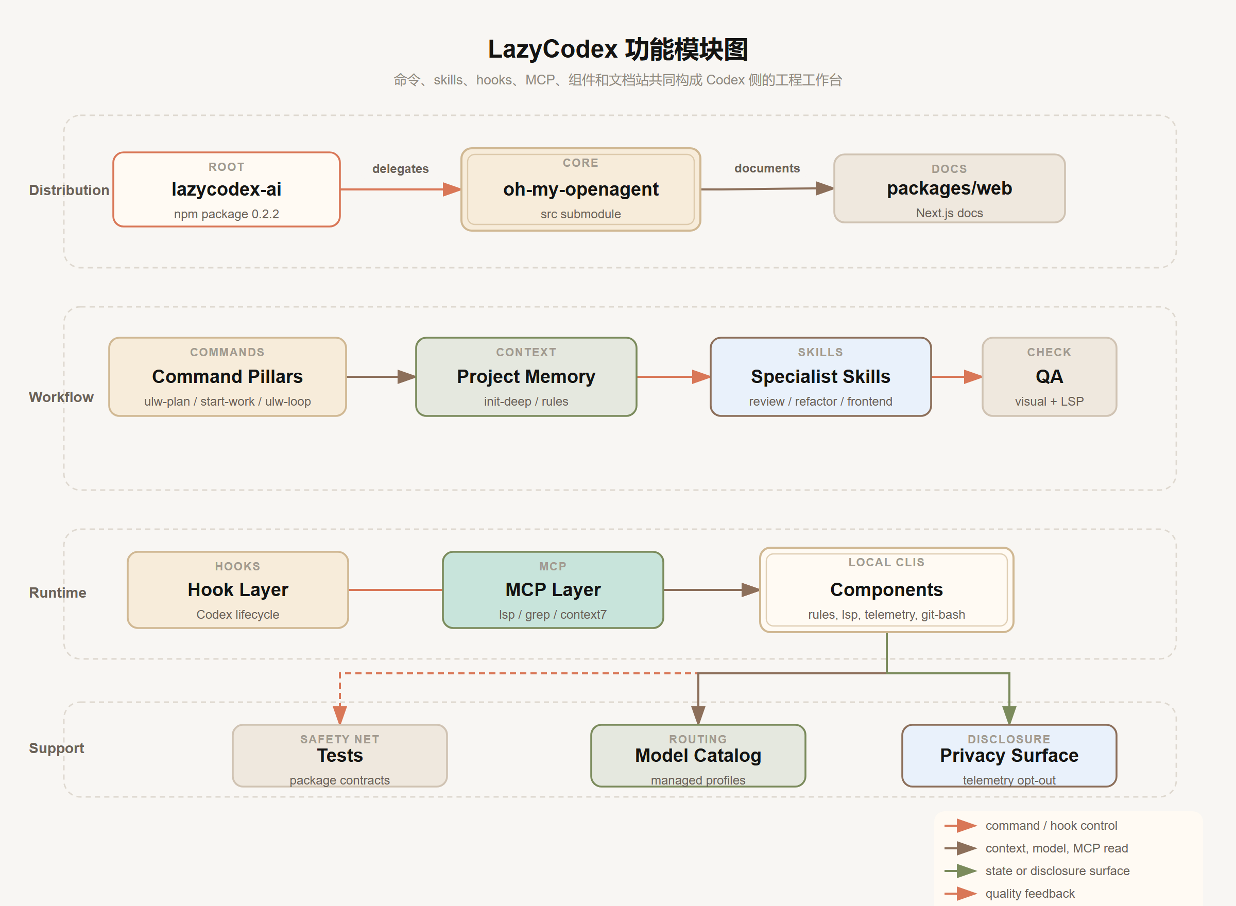The height and width of the screenshot is (906, 1236).
Task: Select the oh-my-openagent CORE node
Action: [x=580, y=189]
